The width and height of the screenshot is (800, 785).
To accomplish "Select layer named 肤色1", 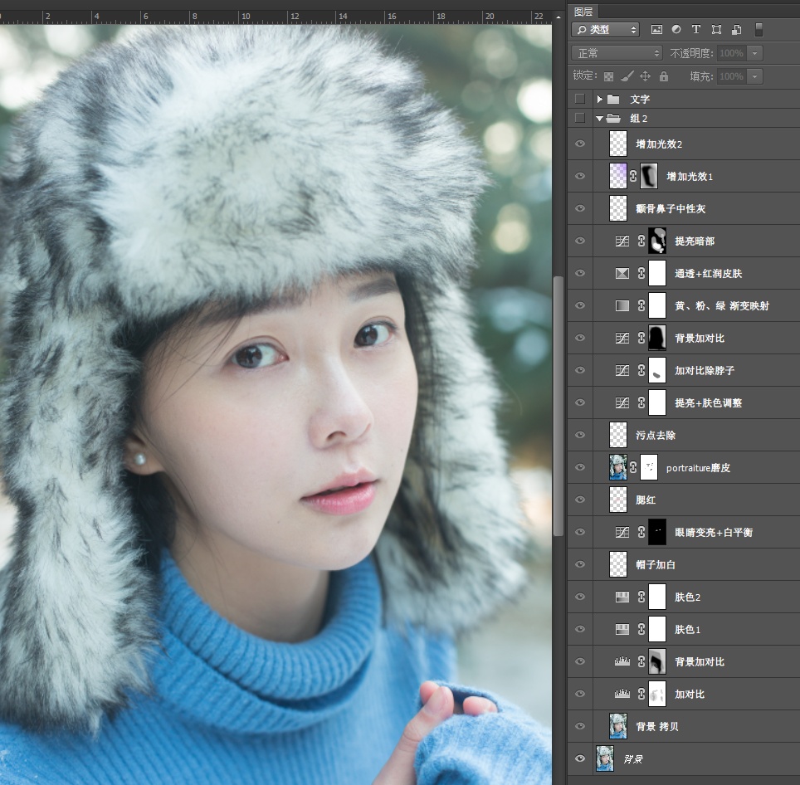I will (687, 629).
